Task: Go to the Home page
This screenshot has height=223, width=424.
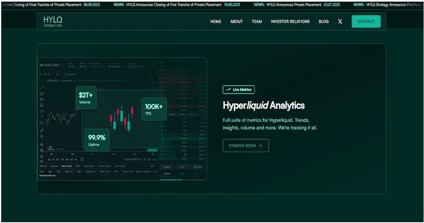Action: click(x=215, y=21)
